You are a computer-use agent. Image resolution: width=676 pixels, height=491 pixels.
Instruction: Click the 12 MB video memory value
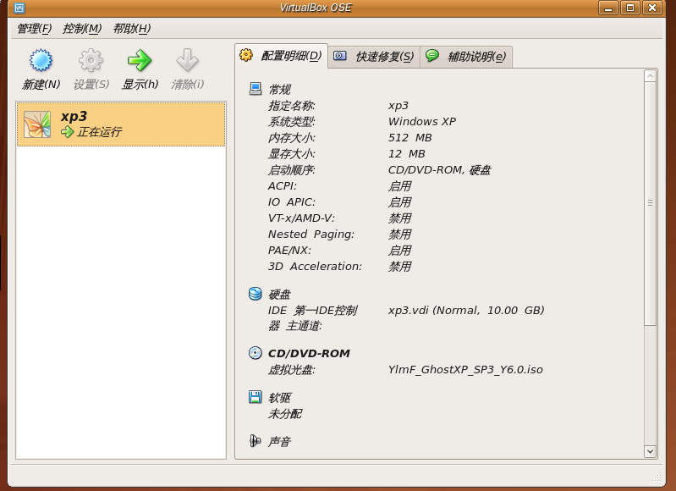(x=407, y=153)
